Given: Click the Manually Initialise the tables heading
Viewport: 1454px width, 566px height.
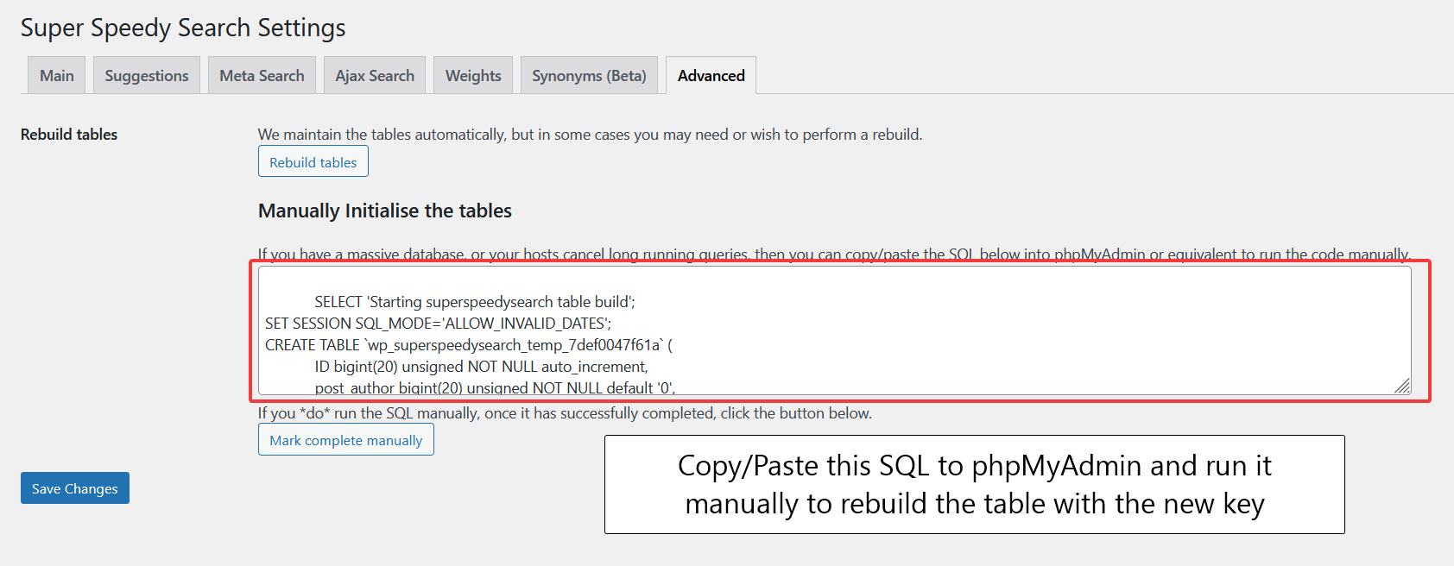Looking at the screenshot, I should (x=385, y=211).
